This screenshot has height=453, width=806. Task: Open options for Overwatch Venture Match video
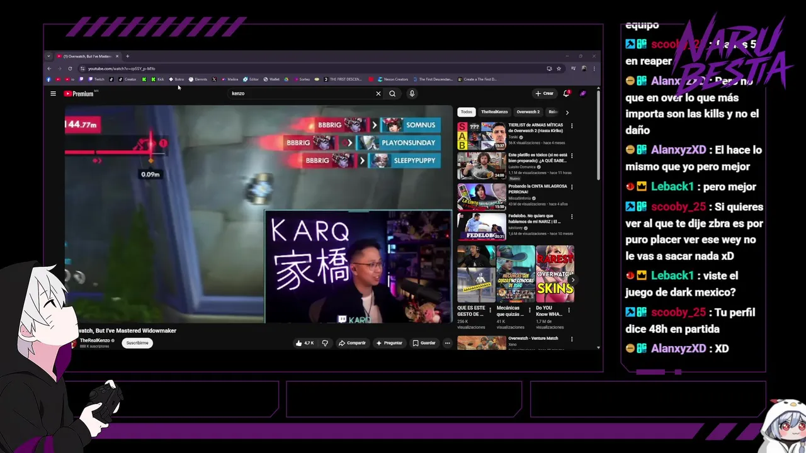click(x=572, y=339)
